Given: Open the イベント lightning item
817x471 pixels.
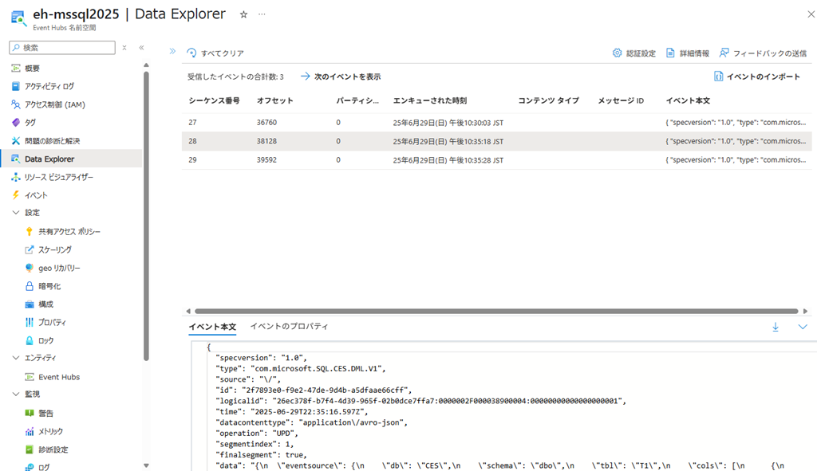Looking at the screenshot, I should (x=36, y=195).
